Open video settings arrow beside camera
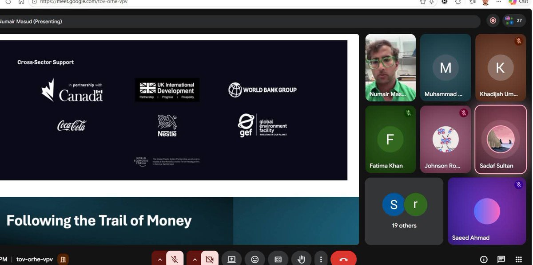The width and height of the screenshot is (533, 265). tap(194, 259)
